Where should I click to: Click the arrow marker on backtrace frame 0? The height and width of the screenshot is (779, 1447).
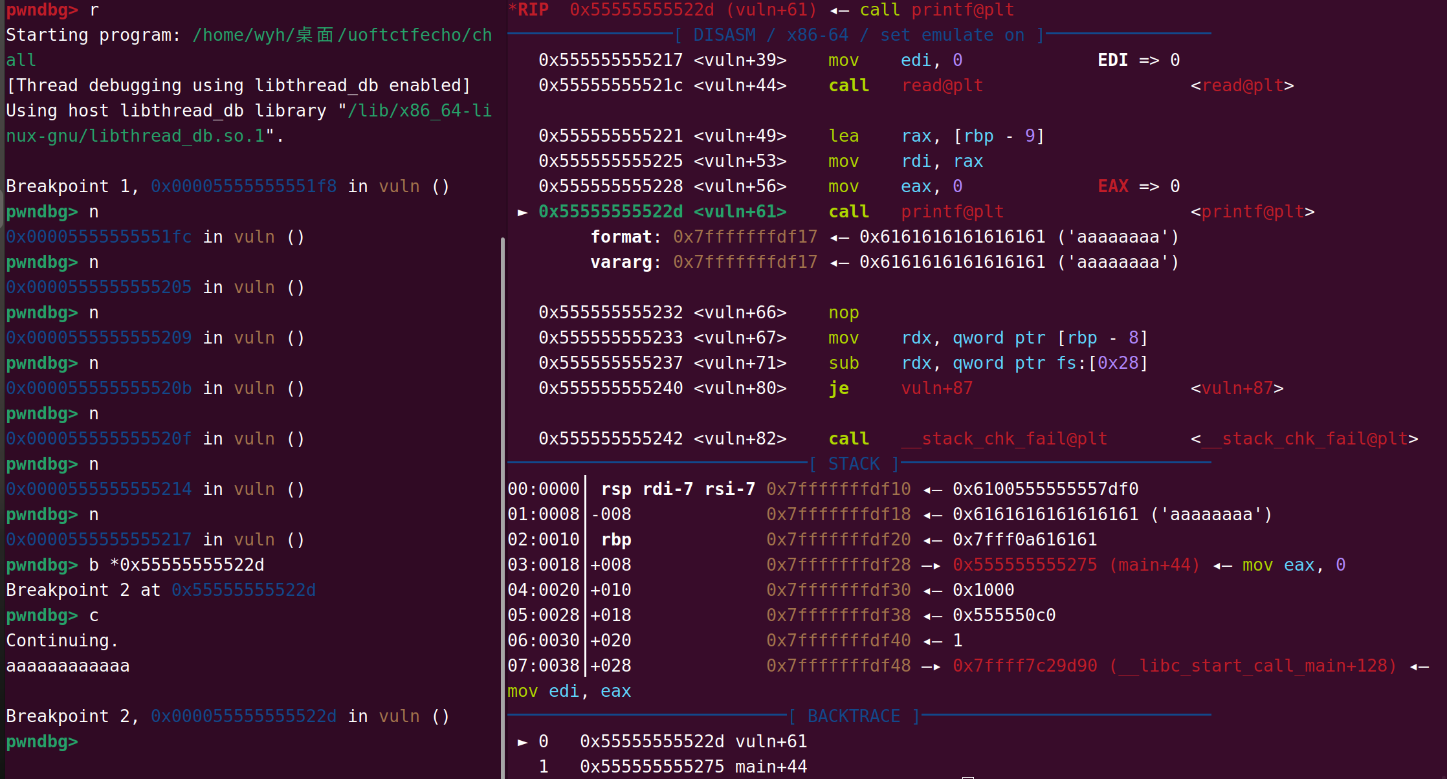click(x=522, y=741)
